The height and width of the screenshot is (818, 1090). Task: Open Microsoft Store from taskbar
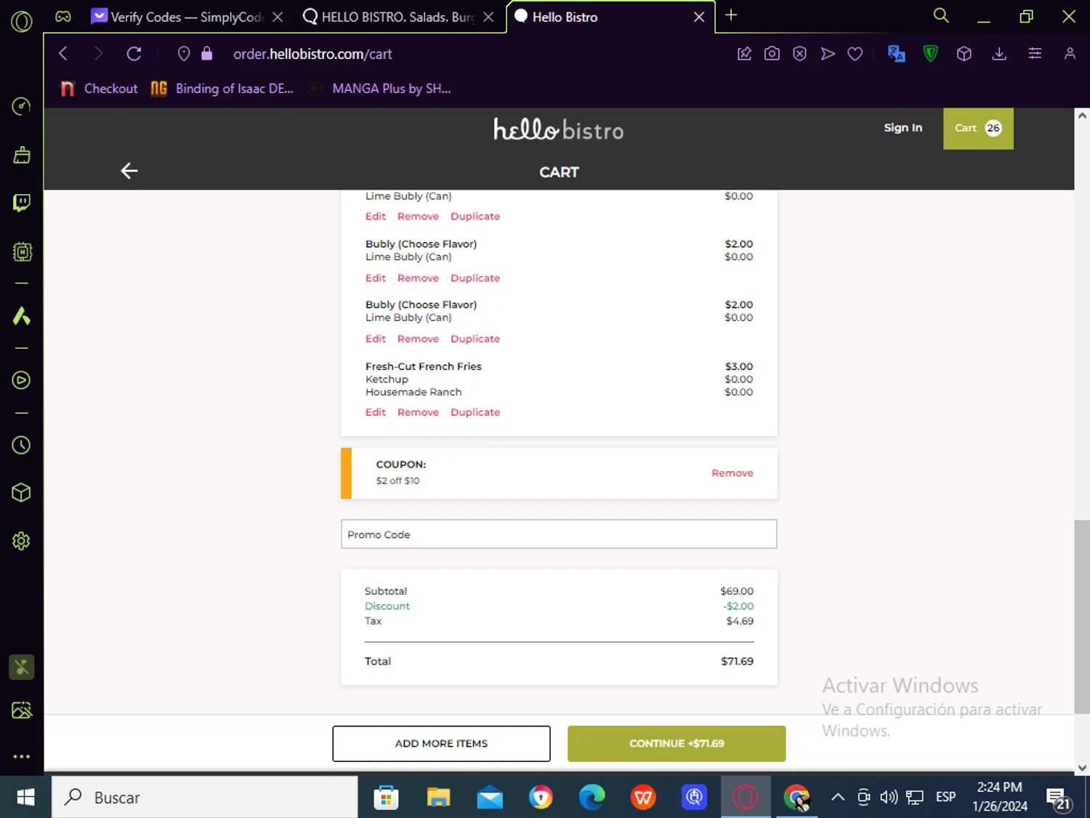(386, 798)
